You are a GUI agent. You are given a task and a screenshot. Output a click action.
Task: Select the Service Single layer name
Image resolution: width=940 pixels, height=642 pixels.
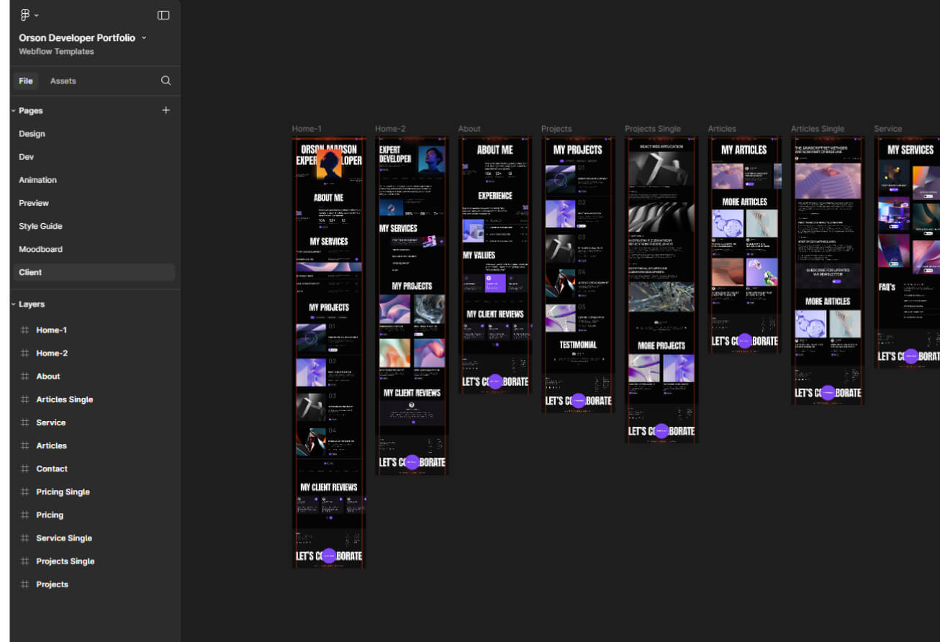(64, 538)
